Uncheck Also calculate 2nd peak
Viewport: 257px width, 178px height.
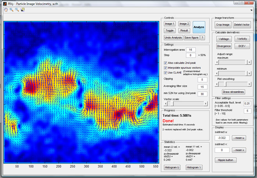click(x=165, y=63)
